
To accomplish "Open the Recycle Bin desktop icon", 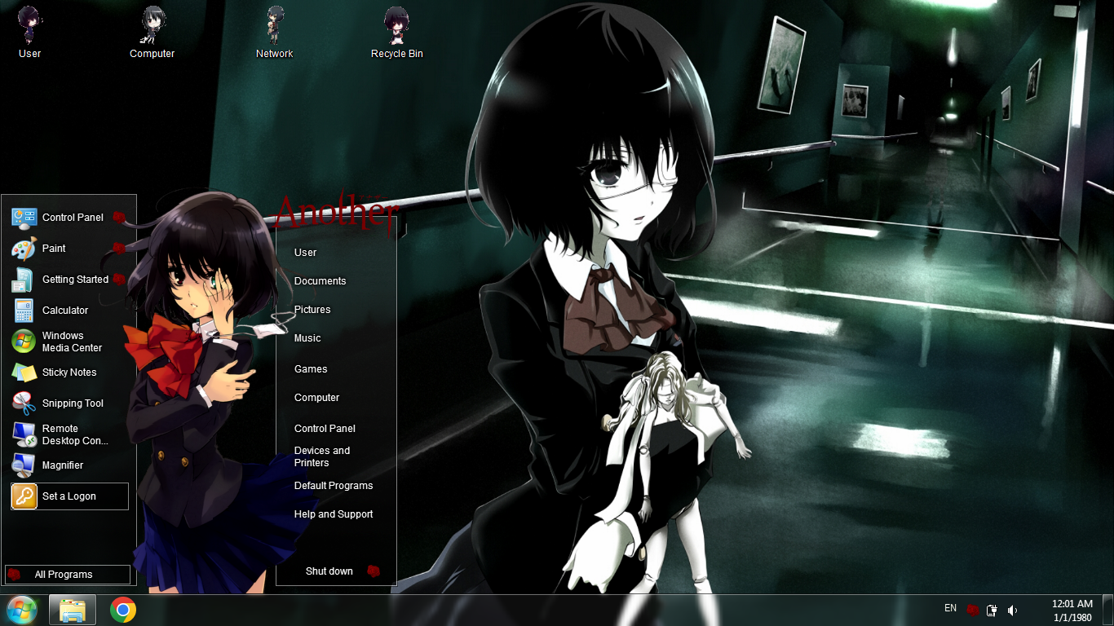I will pos(396,33).
